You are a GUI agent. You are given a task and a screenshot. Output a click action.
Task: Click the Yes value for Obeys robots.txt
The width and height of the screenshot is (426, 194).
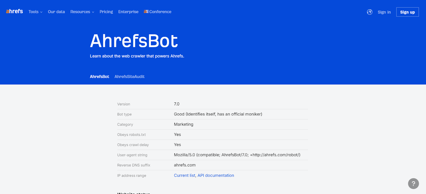coord(178,135)
